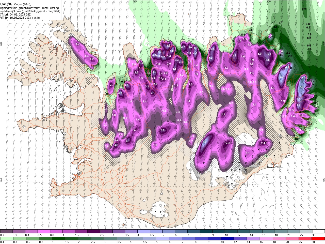Click the '7.0' precipitation value in the Eastfjords
This screenshot has width=325, height=244.
tap(301, 87)
